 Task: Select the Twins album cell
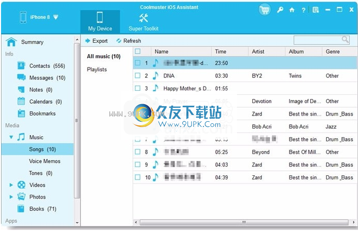[295, 76]
